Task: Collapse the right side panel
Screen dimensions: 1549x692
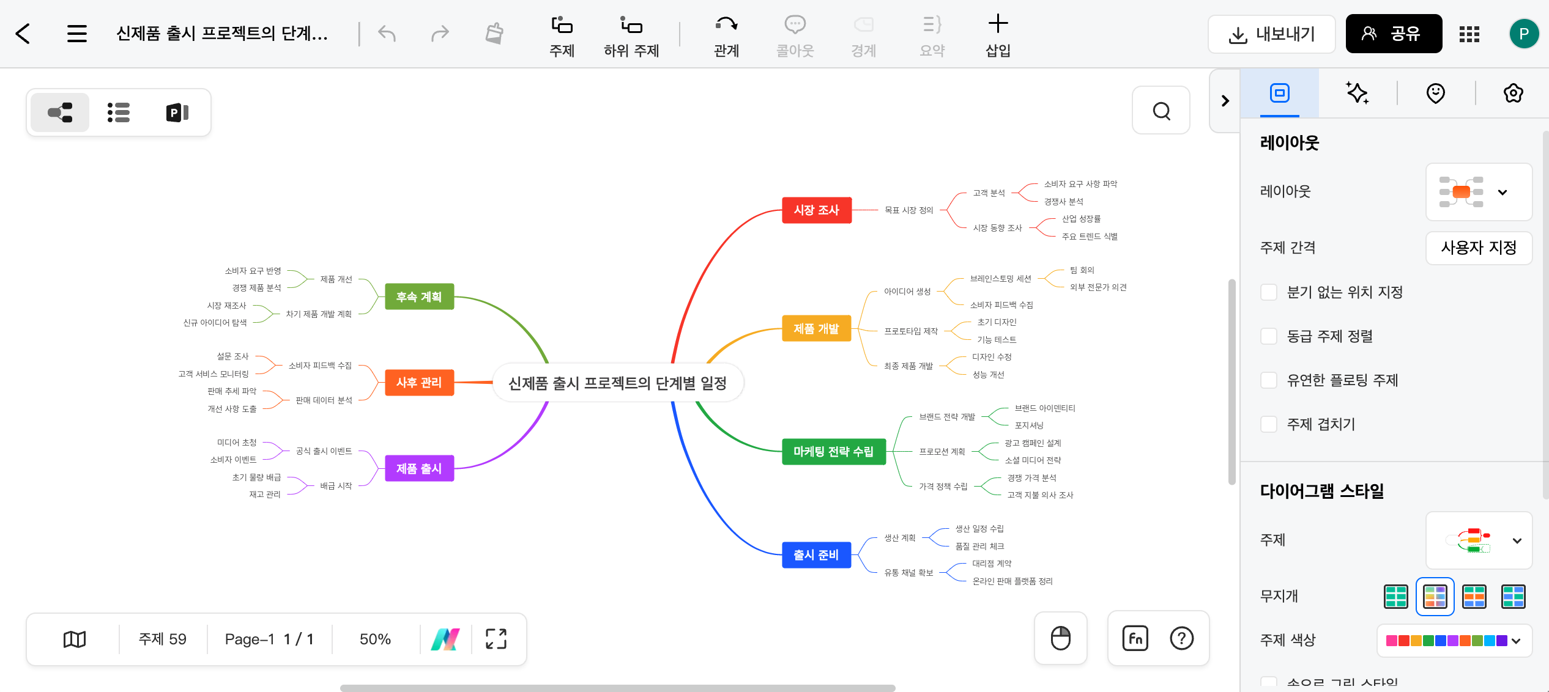Action: coord(1225,101)
